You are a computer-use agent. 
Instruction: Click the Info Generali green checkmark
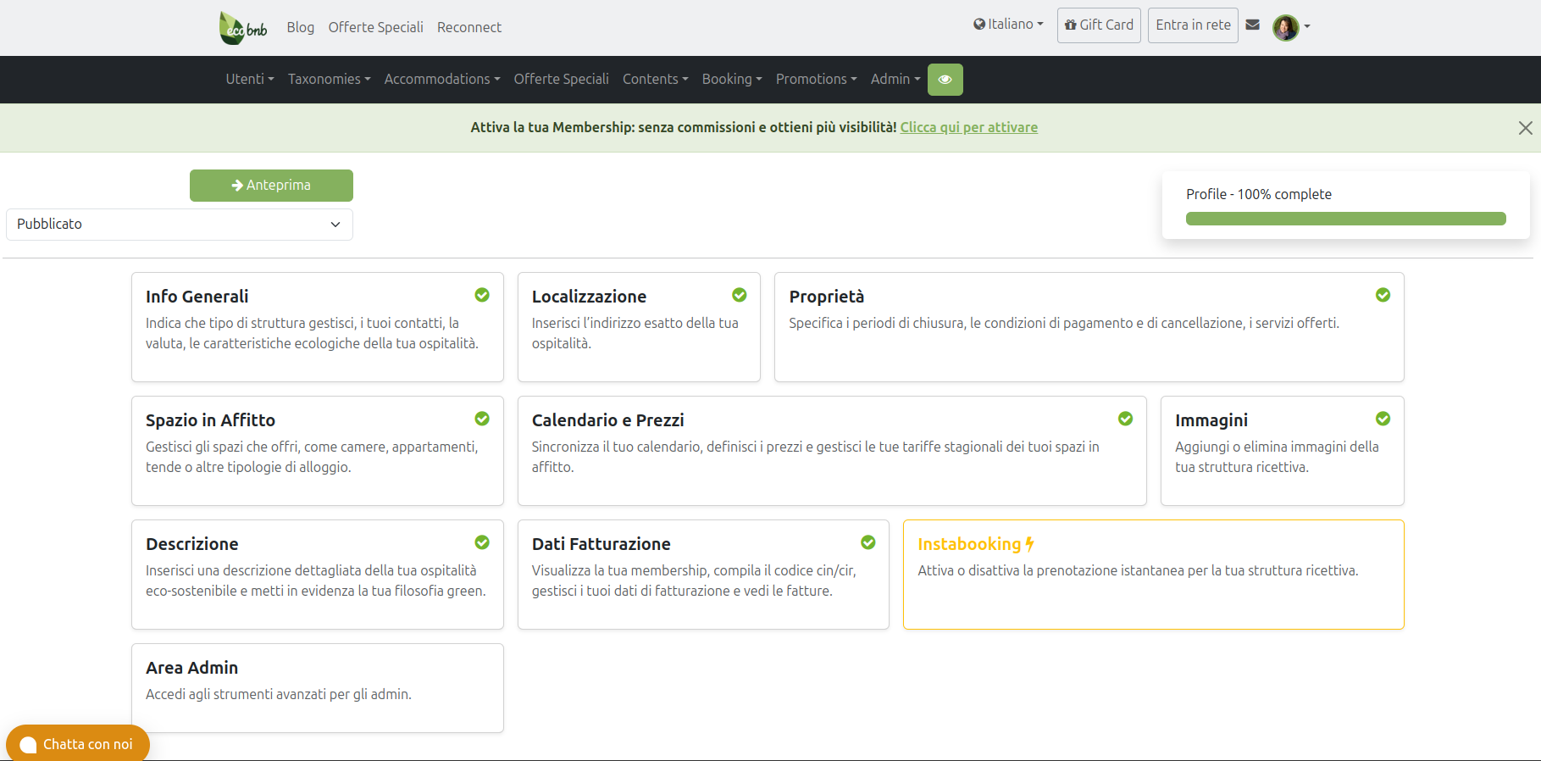tap(482, 295)
